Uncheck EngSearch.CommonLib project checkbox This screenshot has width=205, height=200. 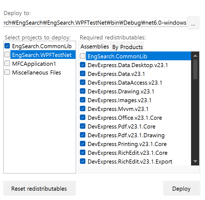[7, 46]
